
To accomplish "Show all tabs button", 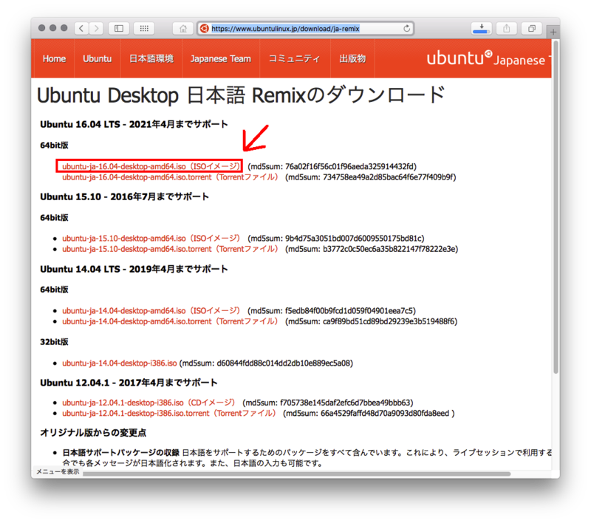I will (531, 28).
